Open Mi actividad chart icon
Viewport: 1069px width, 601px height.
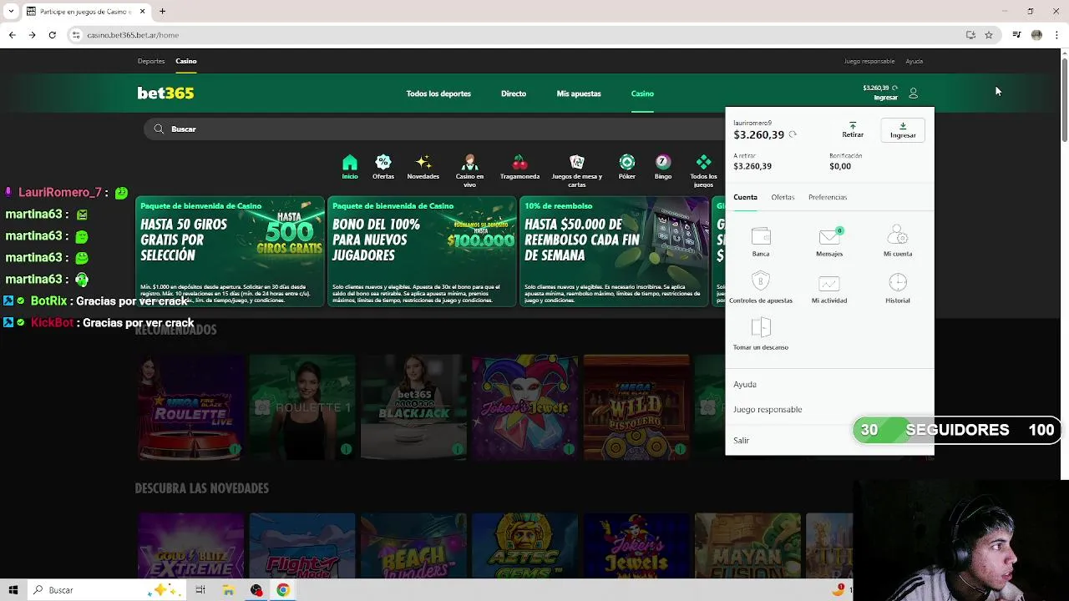click(829, 284)
